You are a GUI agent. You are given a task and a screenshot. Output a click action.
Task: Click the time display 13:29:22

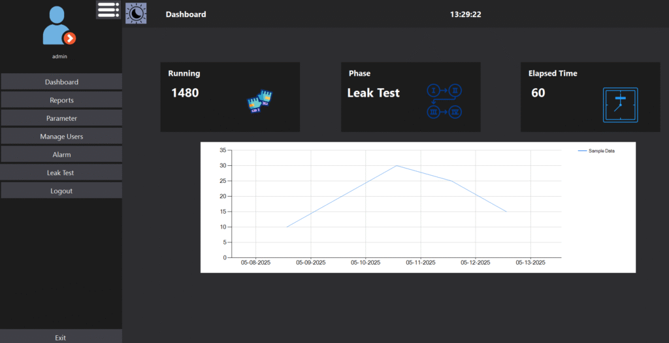coord(465,14)
